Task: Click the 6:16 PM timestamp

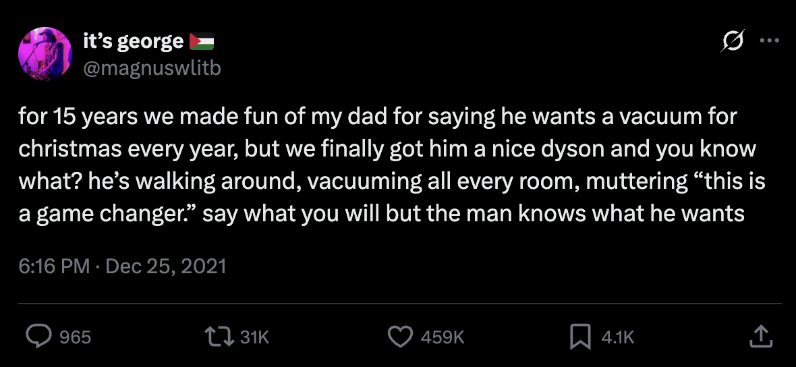Action: [x=54, y=266]
